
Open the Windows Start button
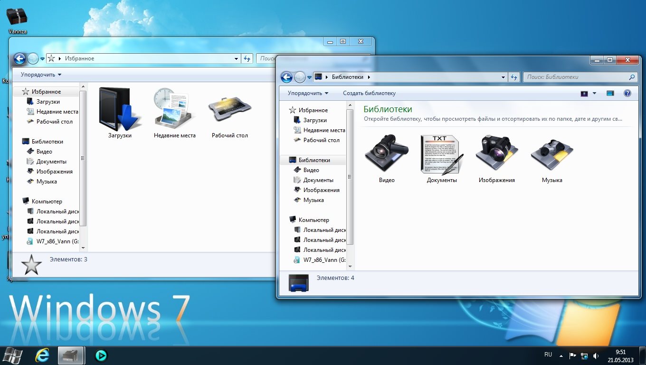12,355
